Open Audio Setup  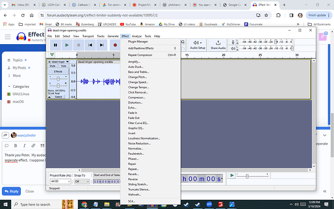(x=197, y=45)
